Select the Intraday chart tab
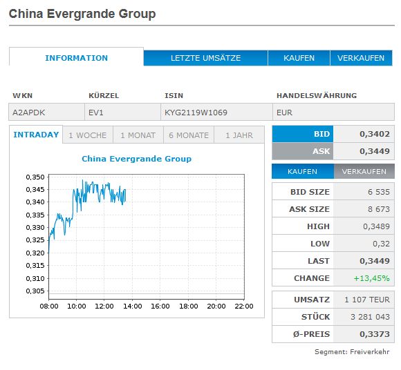 36,135
